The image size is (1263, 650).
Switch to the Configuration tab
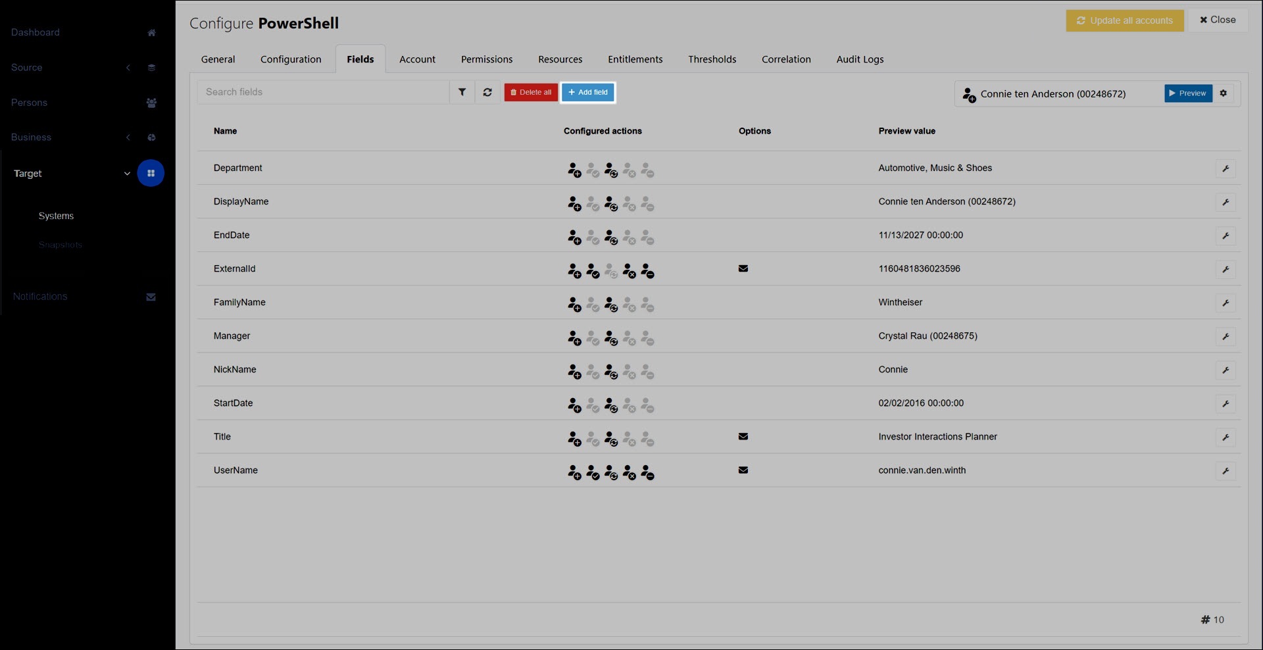point(291,59)
